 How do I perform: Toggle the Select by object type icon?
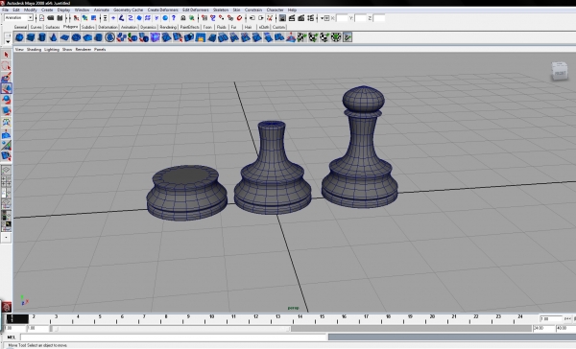(x=84, y=18)
